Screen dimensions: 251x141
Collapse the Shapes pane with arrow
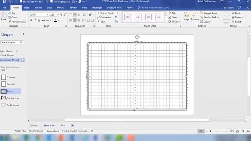click(x=23, y=34)
